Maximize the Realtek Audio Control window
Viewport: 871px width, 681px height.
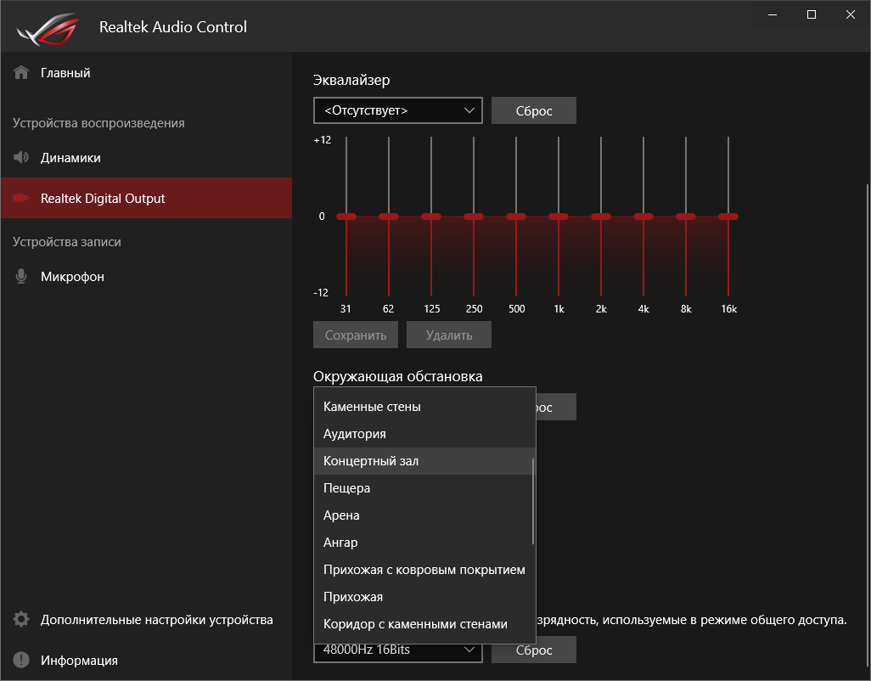[x=812, y=15]
